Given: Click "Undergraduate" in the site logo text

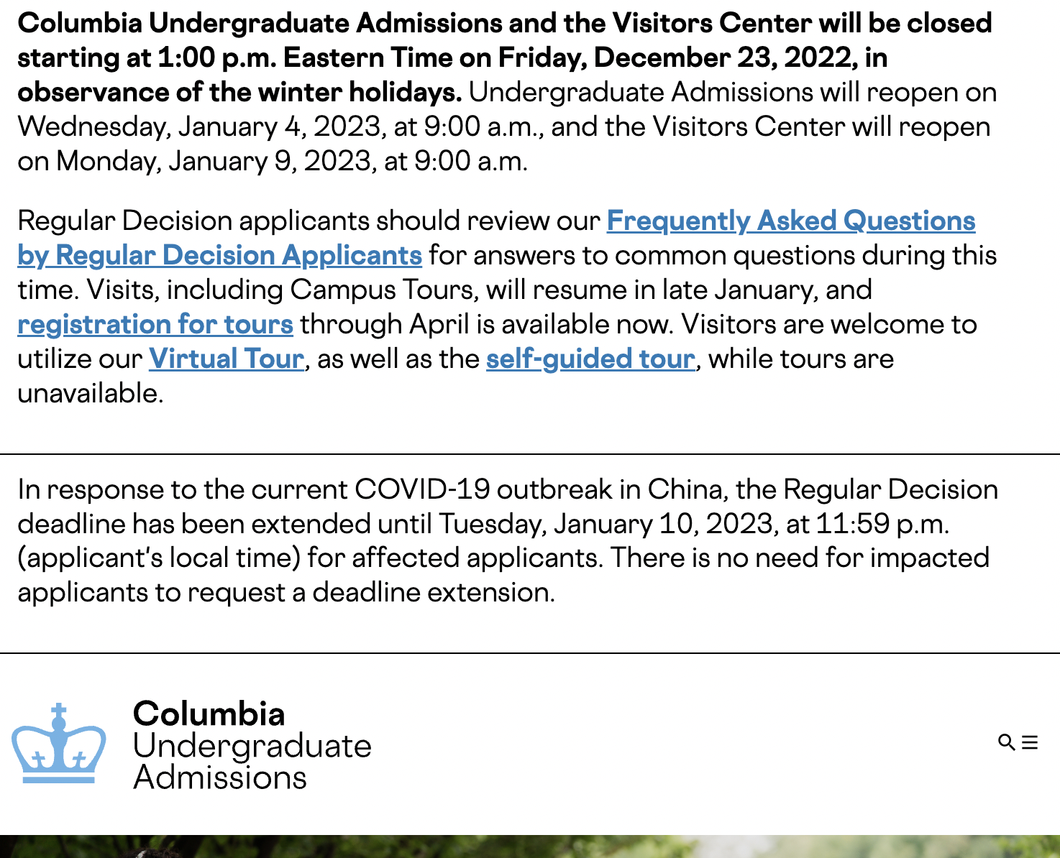Looking at the screenshot, I should coord(252,746).
